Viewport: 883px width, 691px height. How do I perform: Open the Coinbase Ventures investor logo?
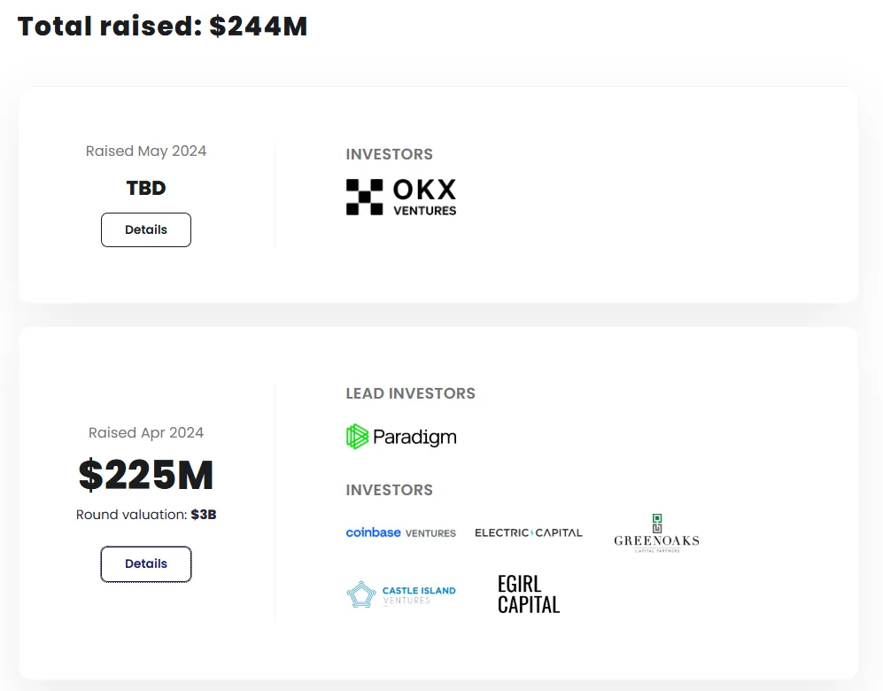(x=400, y=532)
